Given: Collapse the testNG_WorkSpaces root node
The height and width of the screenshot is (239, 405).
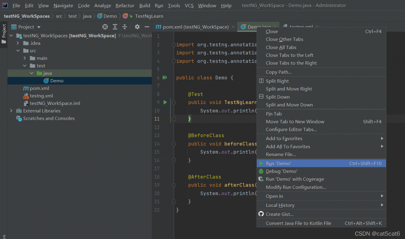Looking at the screenshot, I should [x=11, y=36].
